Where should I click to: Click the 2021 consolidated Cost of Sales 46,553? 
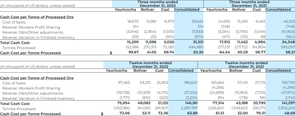pos(285,22)
